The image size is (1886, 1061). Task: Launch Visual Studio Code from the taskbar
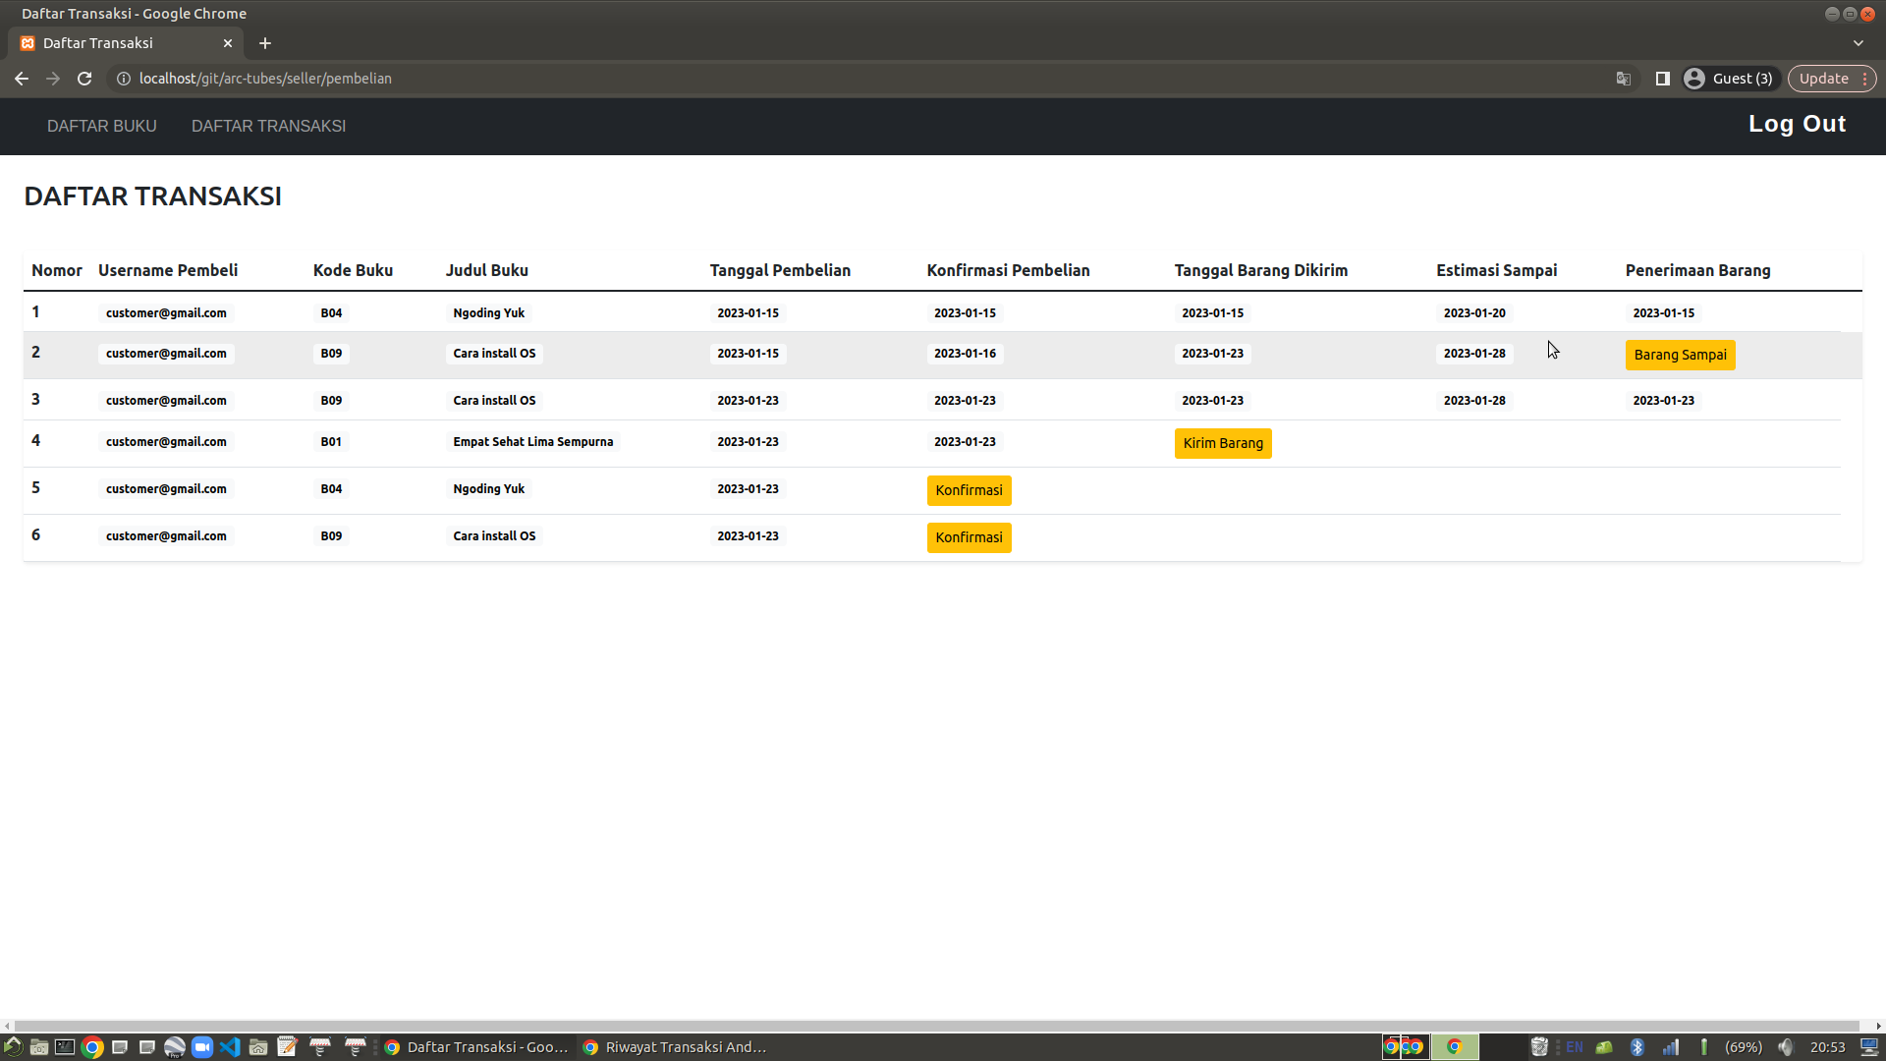[230, 1047]
